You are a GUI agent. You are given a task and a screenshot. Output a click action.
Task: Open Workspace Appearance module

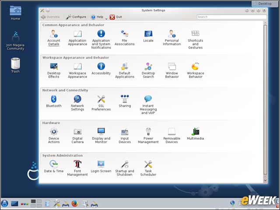tap(77, 70)
